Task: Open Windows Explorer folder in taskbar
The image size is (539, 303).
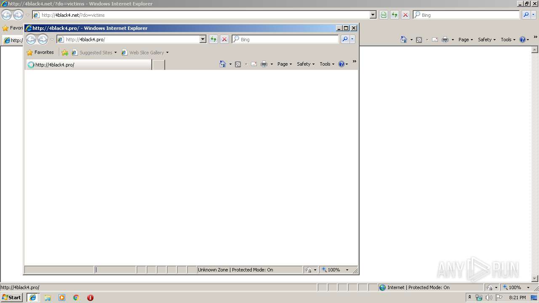Action: tap(48, 298)
